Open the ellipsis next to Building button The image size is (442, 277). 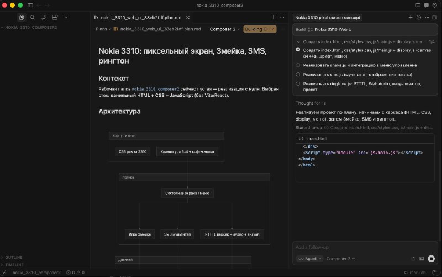point(283,29)
